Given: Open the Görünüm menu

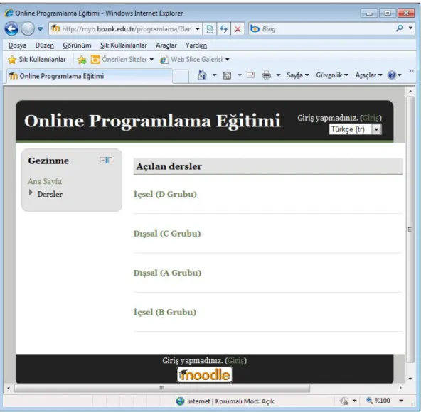Looking at the screenshot, I should [77, 45].
